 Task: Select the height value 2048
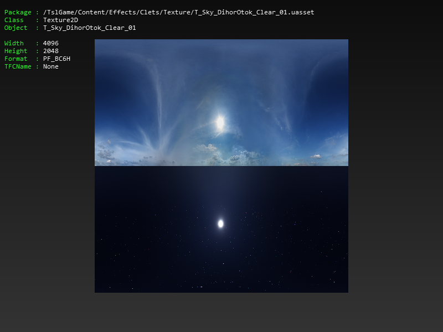[50, 51]
